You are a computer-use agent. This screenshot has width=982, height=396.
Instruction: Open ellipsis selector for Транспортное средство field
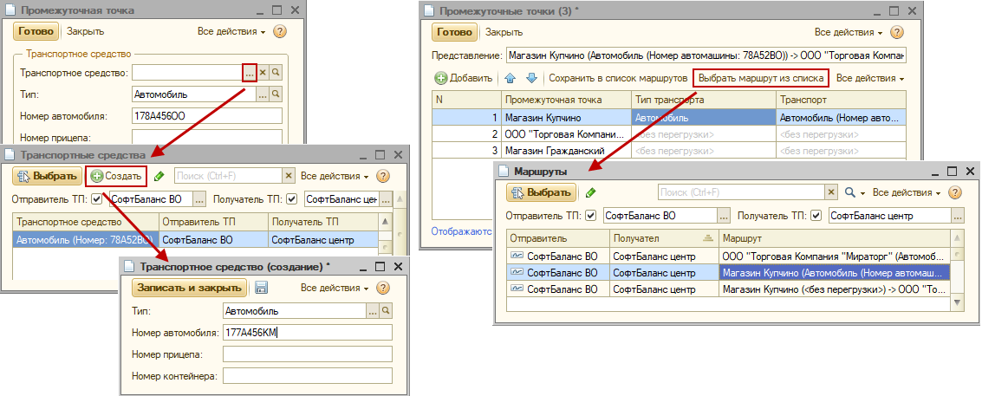coord(249,73)
